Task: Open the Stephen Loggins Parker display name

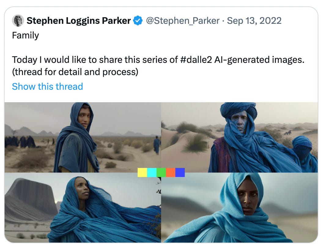Action: coord(79,20)
